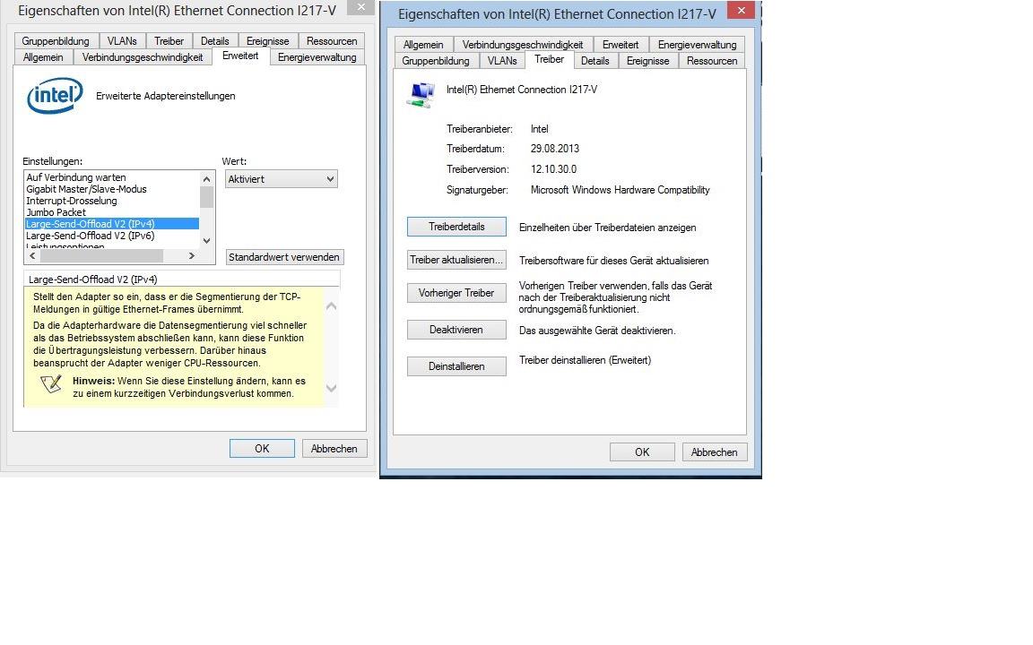Screen dimensions: 1033x645
Task: Confirm with OK in left window
Action: pos(262,448)
